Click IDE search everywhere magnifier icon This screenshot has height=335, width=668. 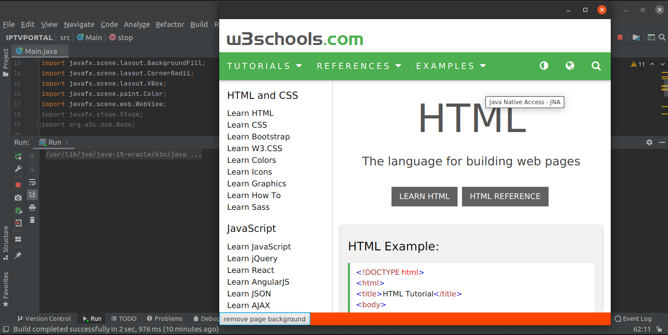pyautogui.click(x=662, y=37)
